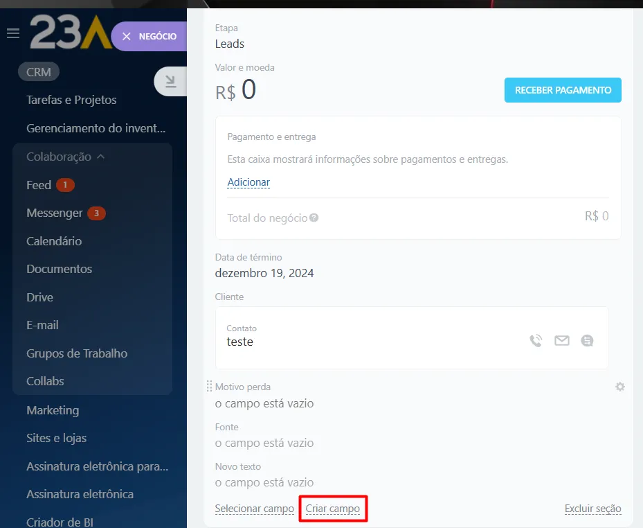Click the RECEBER PAGAMENTO button
643x528 pixels.
click(563, 90)
